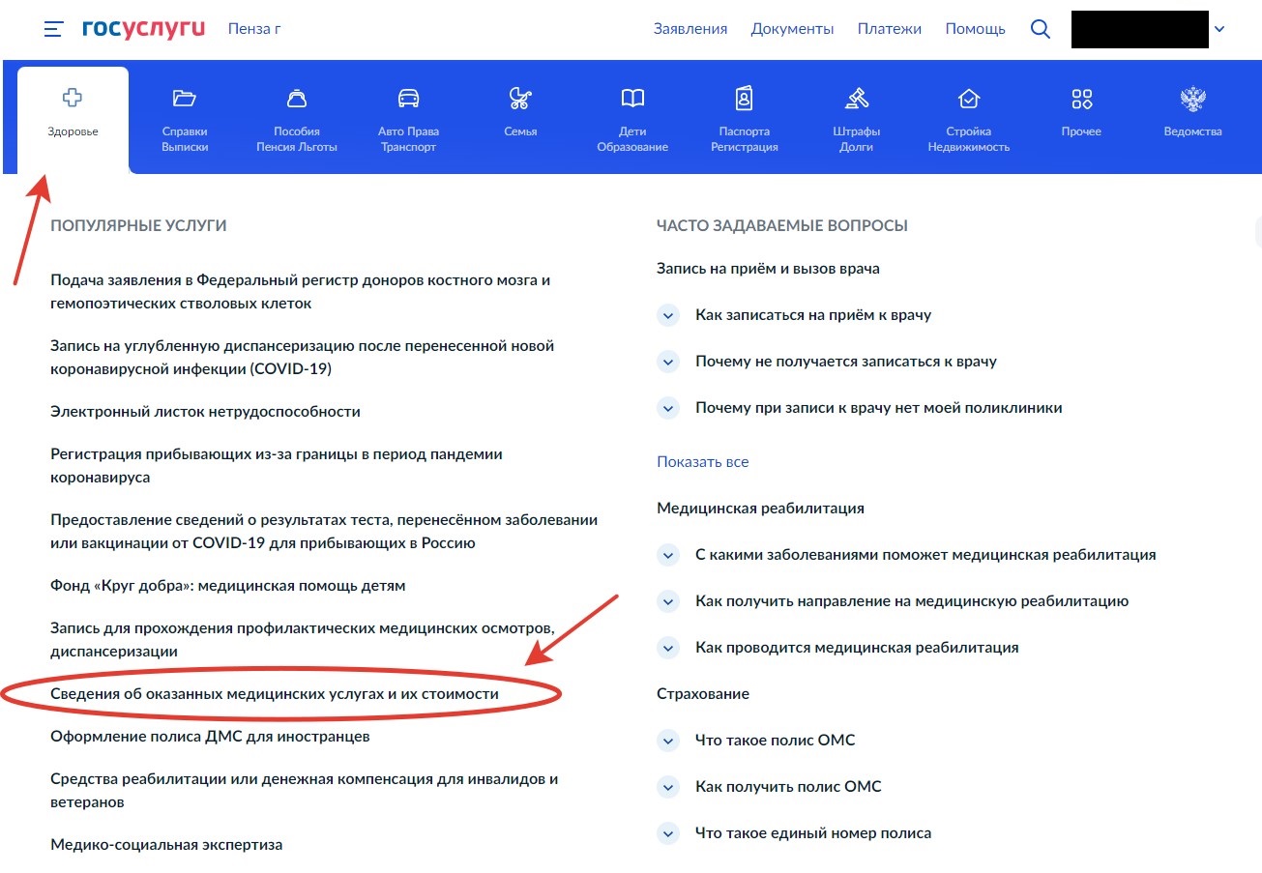
Task: Select Стройка Недвижимость house icon category
Action: click(968, 99)
